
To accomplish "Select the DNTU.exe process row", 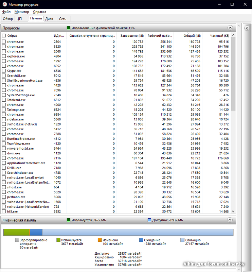I will click(116, 168).
